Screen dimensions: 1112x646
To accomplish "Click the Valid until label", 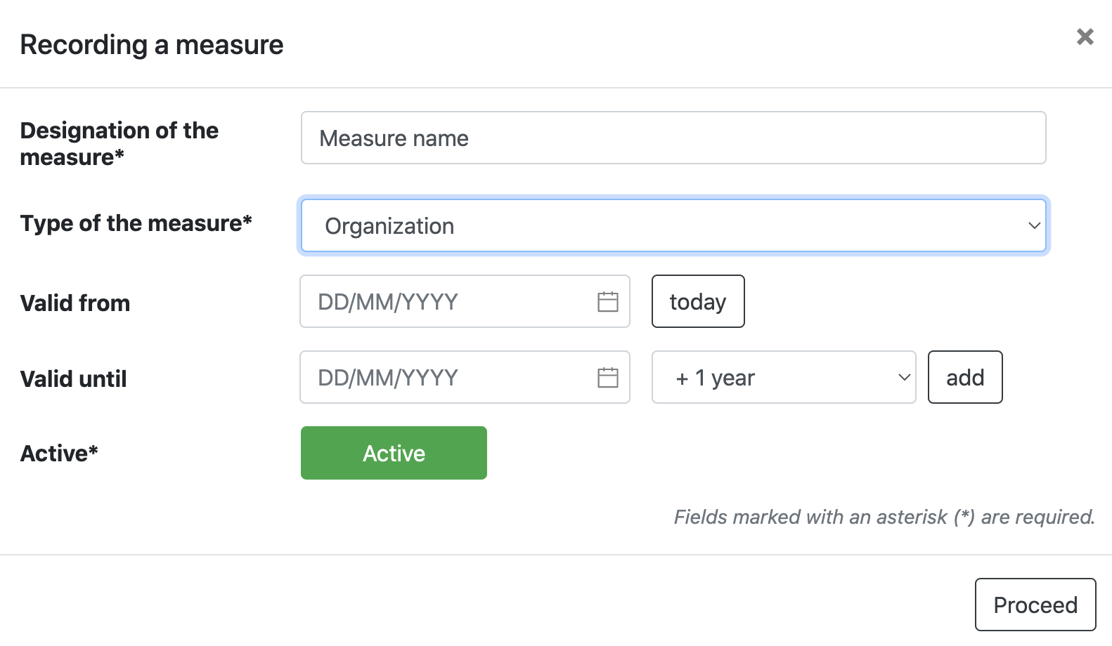I will coord(74,378).
